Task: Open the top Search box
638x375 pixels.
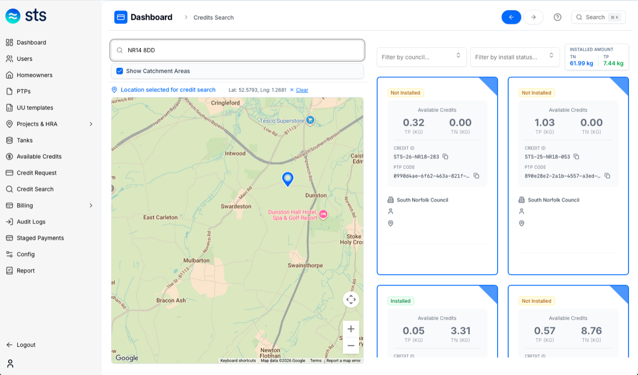Action: (x=598, y=17)
